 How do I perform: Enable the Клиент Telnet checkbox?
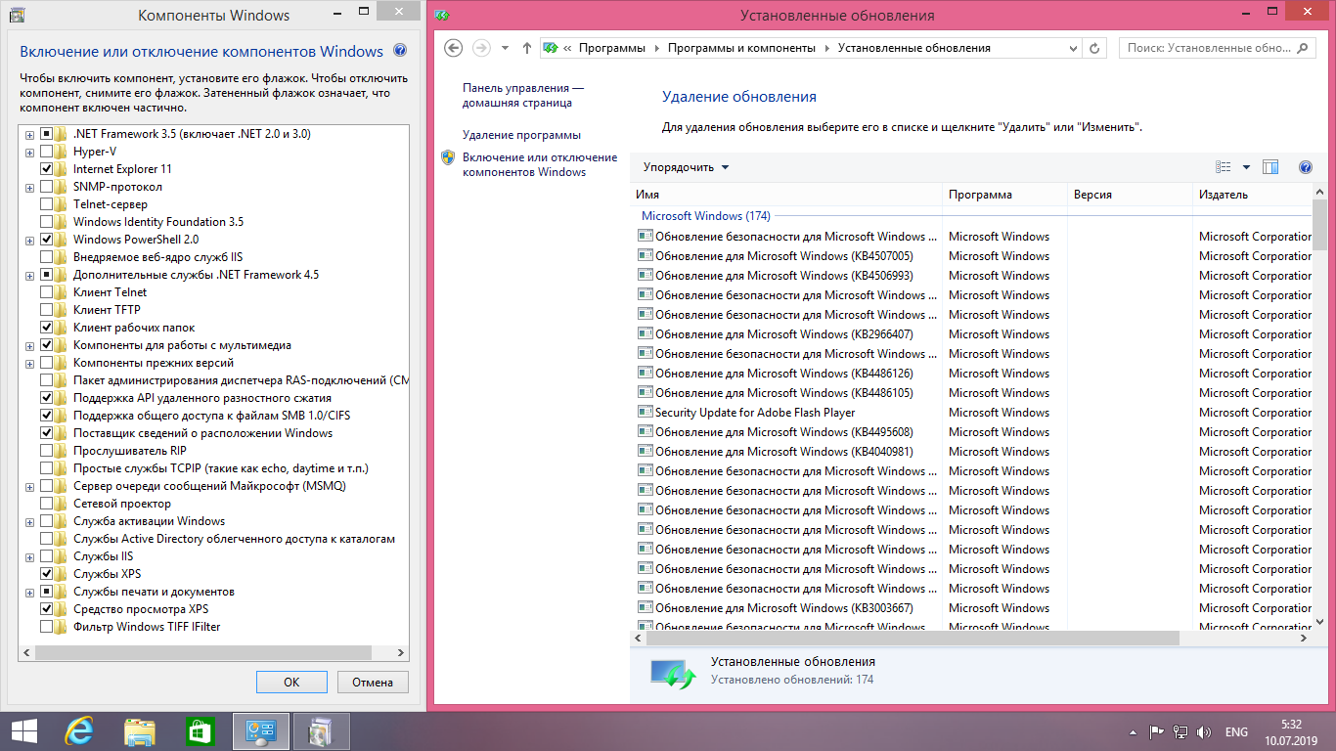pos(47,292)
